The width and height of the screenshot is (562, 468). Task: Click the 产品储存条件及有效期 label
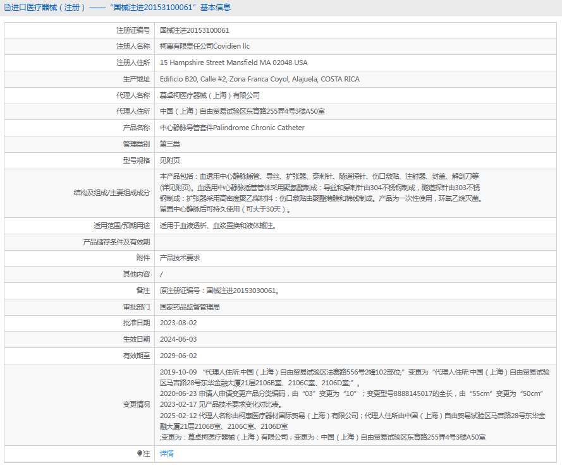[x=116, y=243]
